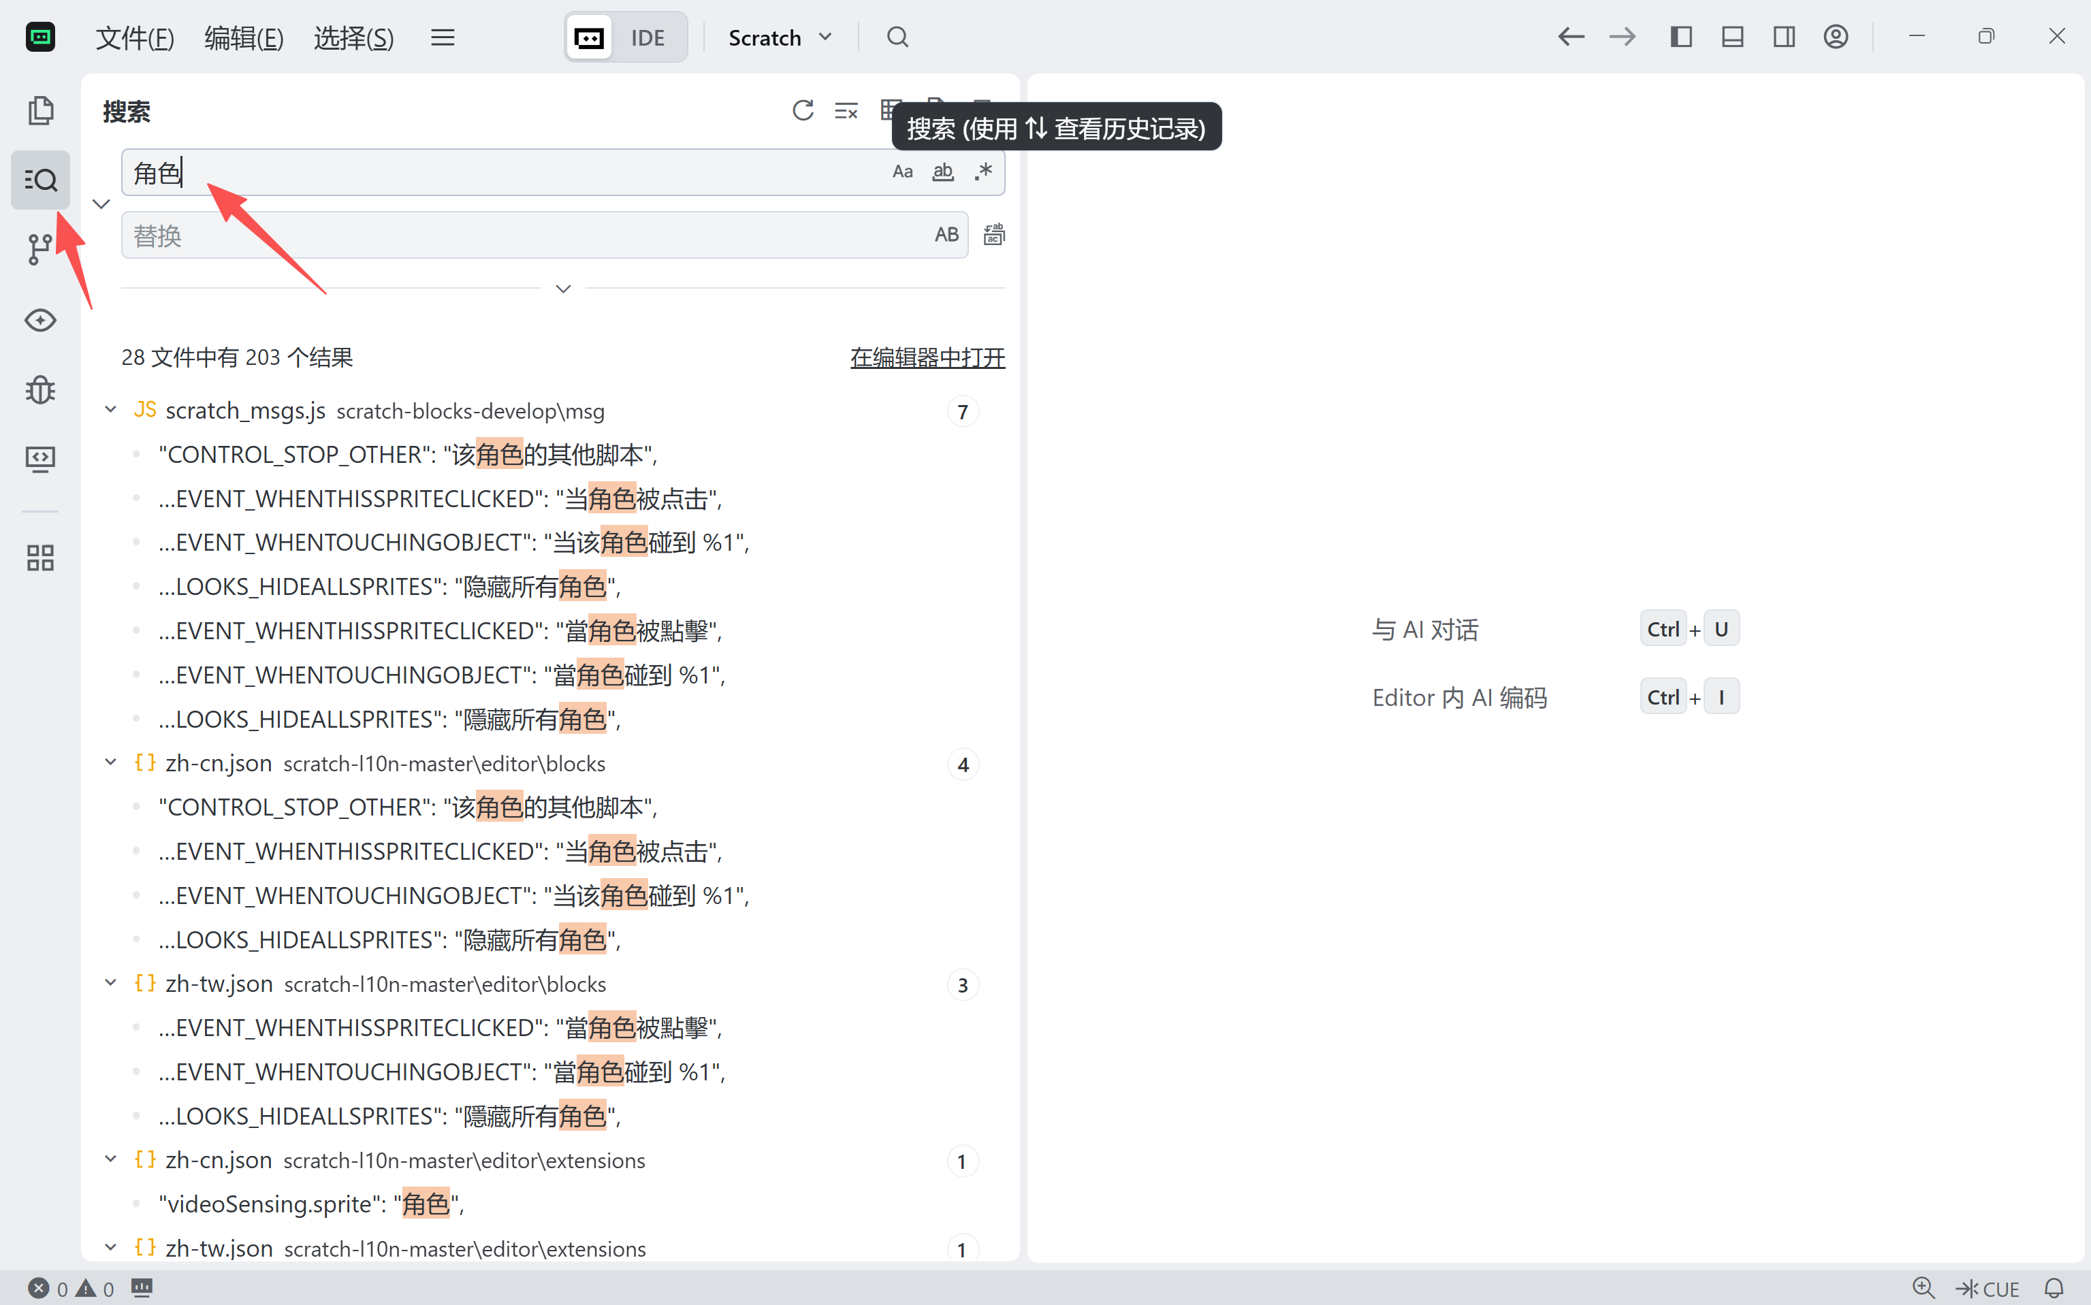Enable Use Regular Expression (.*) option
This screenshot has height=1305, width=2091.
point(983,172)
